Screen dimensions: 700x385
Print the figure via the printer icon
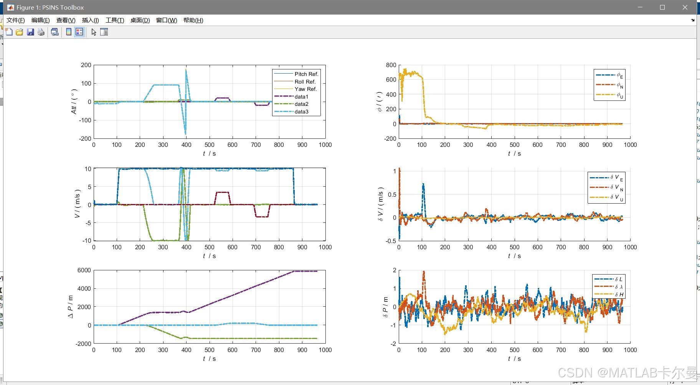[x=41, y=32]
